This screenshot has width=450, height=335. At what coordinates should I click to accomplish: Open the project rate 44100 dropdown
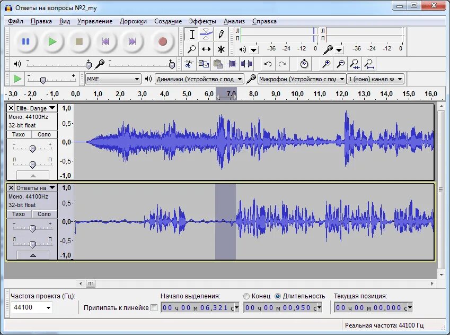tap(32, 308)
